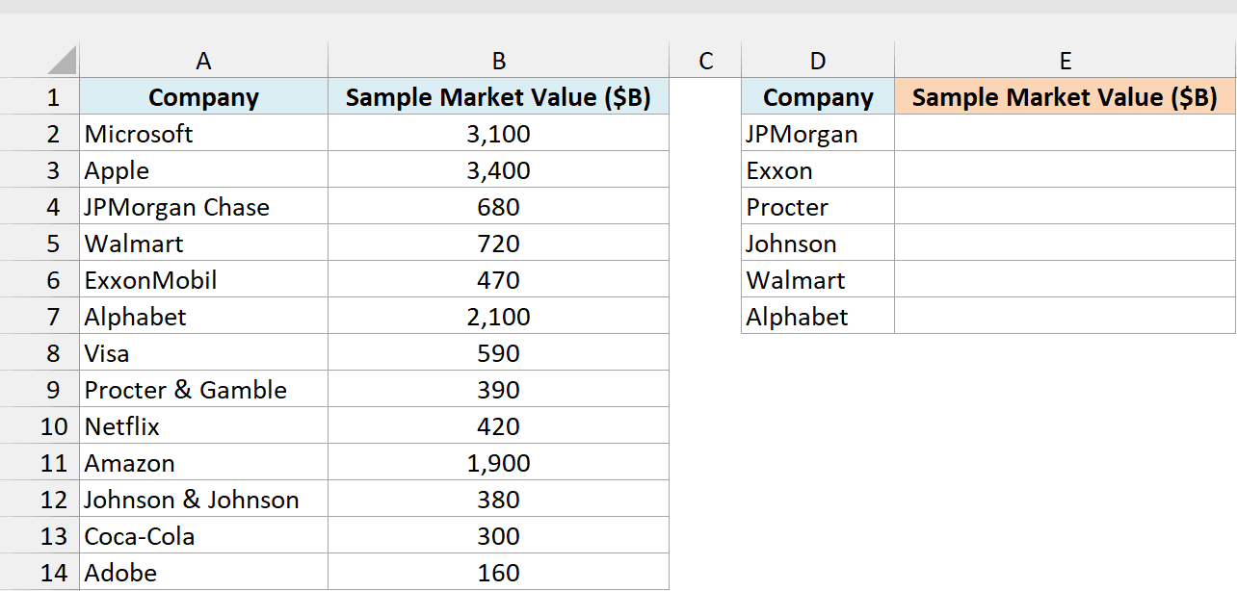Viewport: 1237px width, 591px height.
Task: Select the Alphabet cell in column A
Action: click(203, 317)
